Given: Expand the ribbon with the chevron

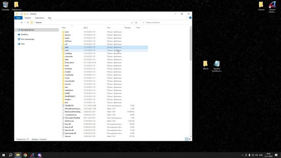Looking at the screenshot, I should coord(187,18).
